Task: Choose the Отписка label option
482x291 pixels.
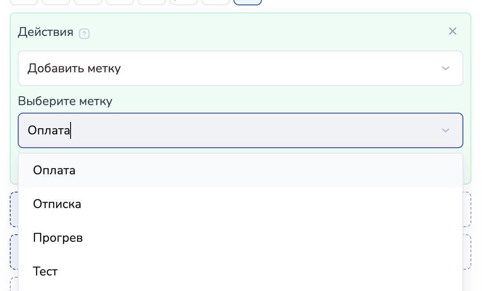Action: tap(57, 204)
